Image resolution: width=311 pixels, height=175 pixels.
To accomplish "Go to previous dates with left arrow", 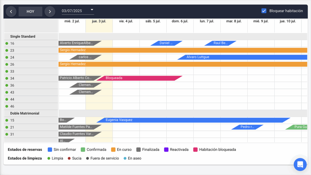I will [11, 12].
